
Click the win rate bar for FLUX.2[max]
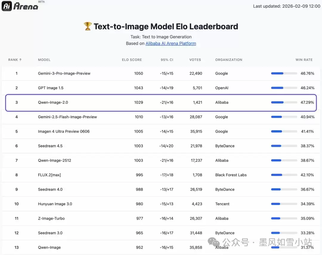[x=284, y=175]
